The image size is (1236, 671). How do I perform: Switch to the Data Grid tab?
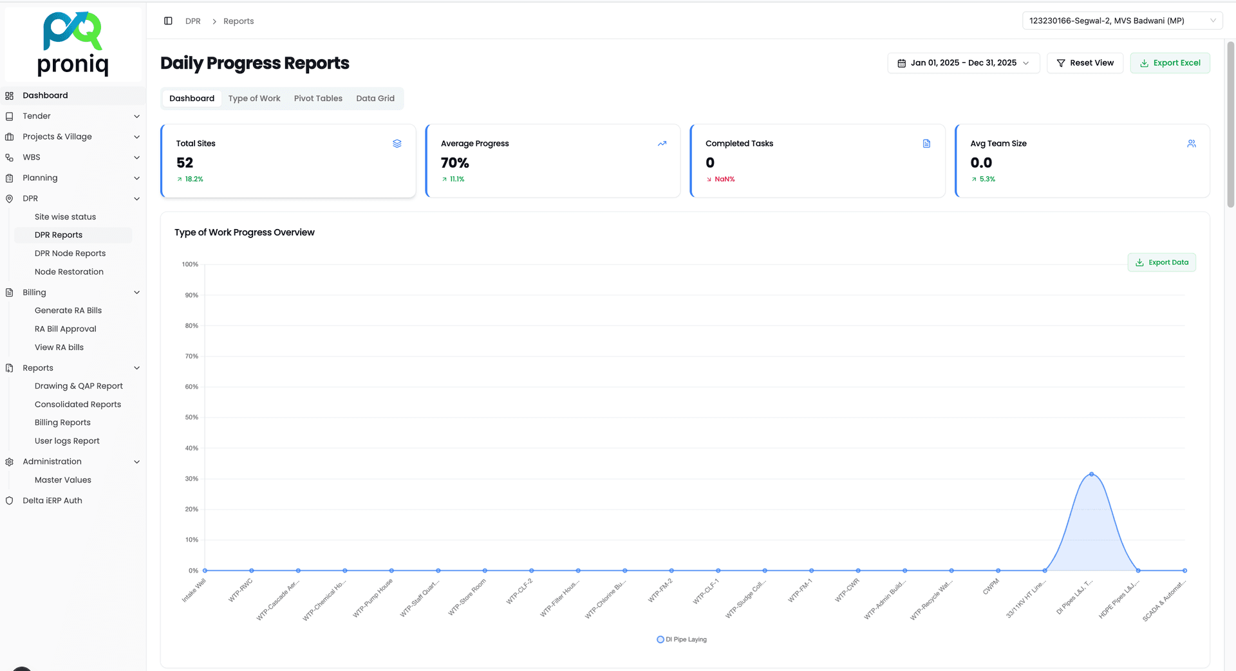click(375, 98)
